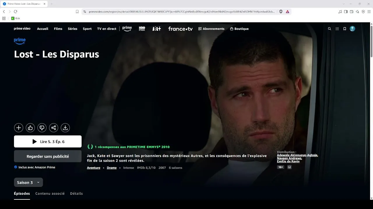Open the Prime channel logo in navigation
The height and width of the screenshot is (209, 373).
coord(127,29)
